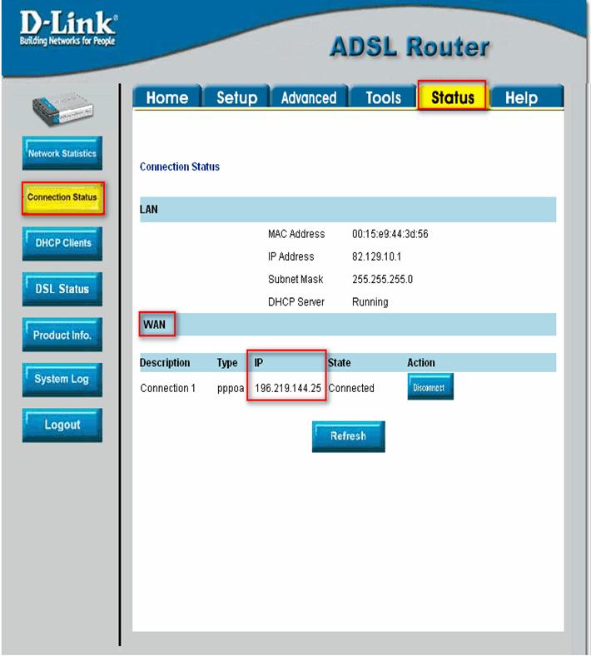Log out using the Logout button

click(x=62, y=425)
